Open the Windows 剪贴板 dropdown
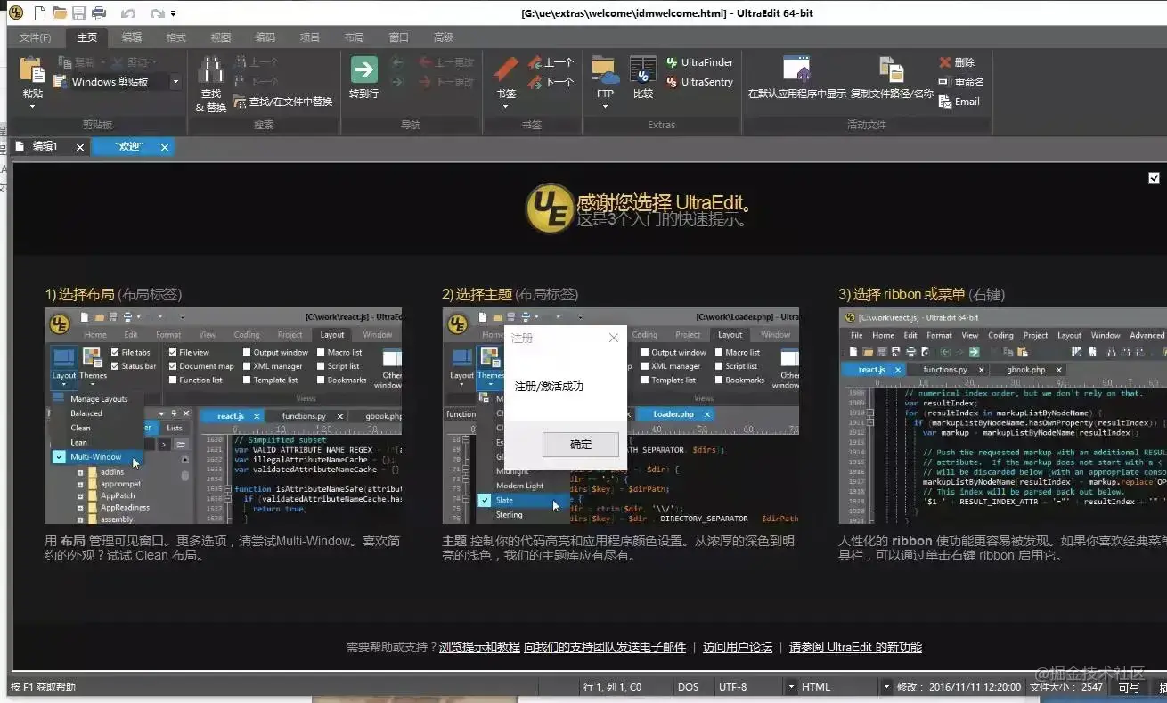This screenshot has width=1167, height=703. click(175, 82)
